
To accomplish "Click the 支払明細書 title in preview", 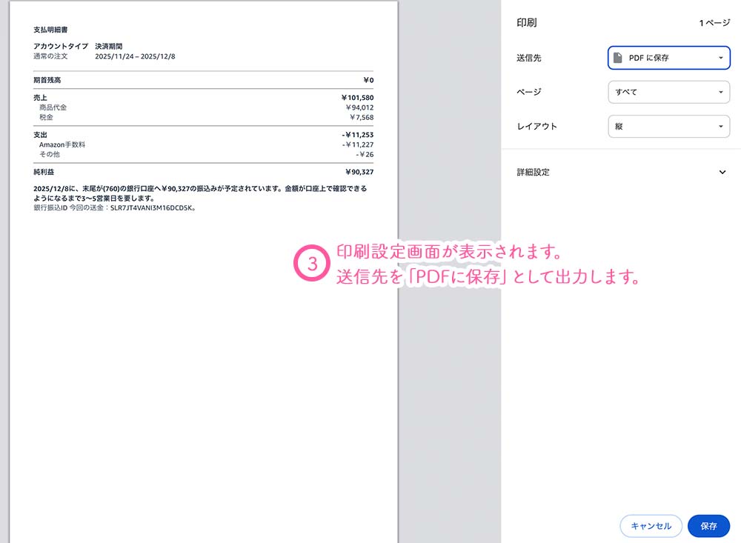I will pos(51,30).
